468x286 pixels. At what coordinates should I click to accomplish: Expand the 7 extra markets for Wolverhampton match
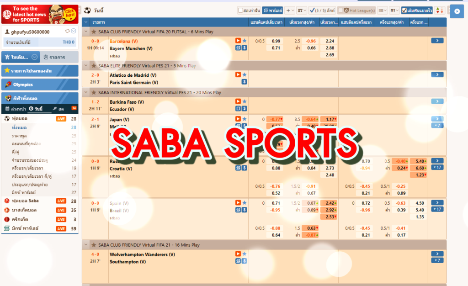pos(437,260)
